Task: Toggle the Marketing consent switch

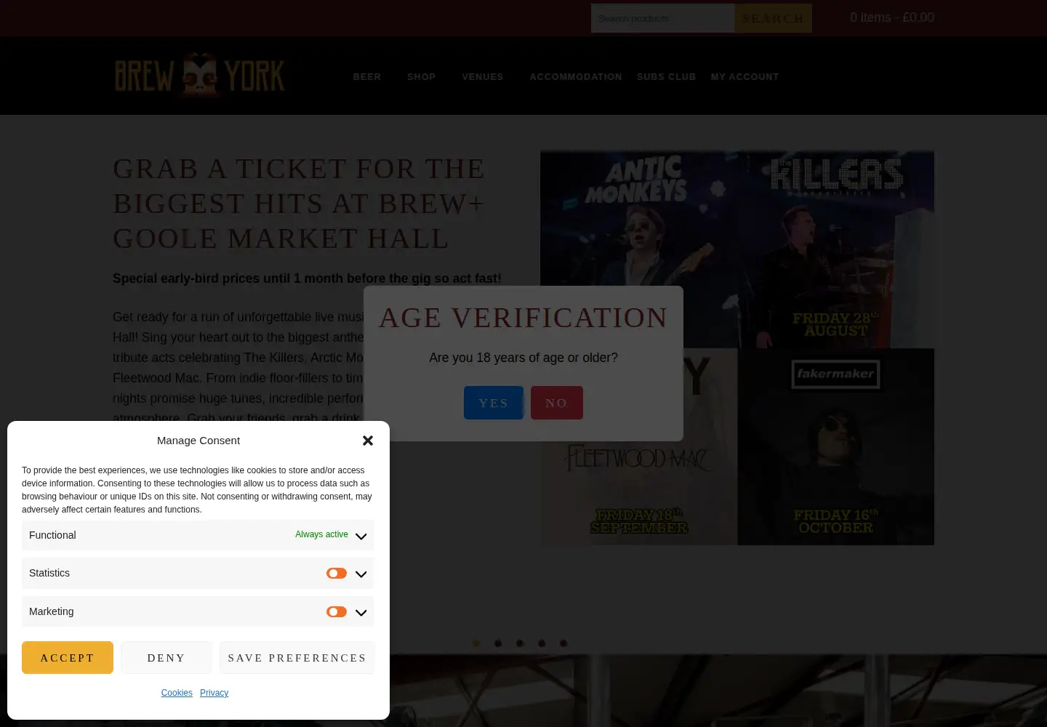Action: click(337, 612)
